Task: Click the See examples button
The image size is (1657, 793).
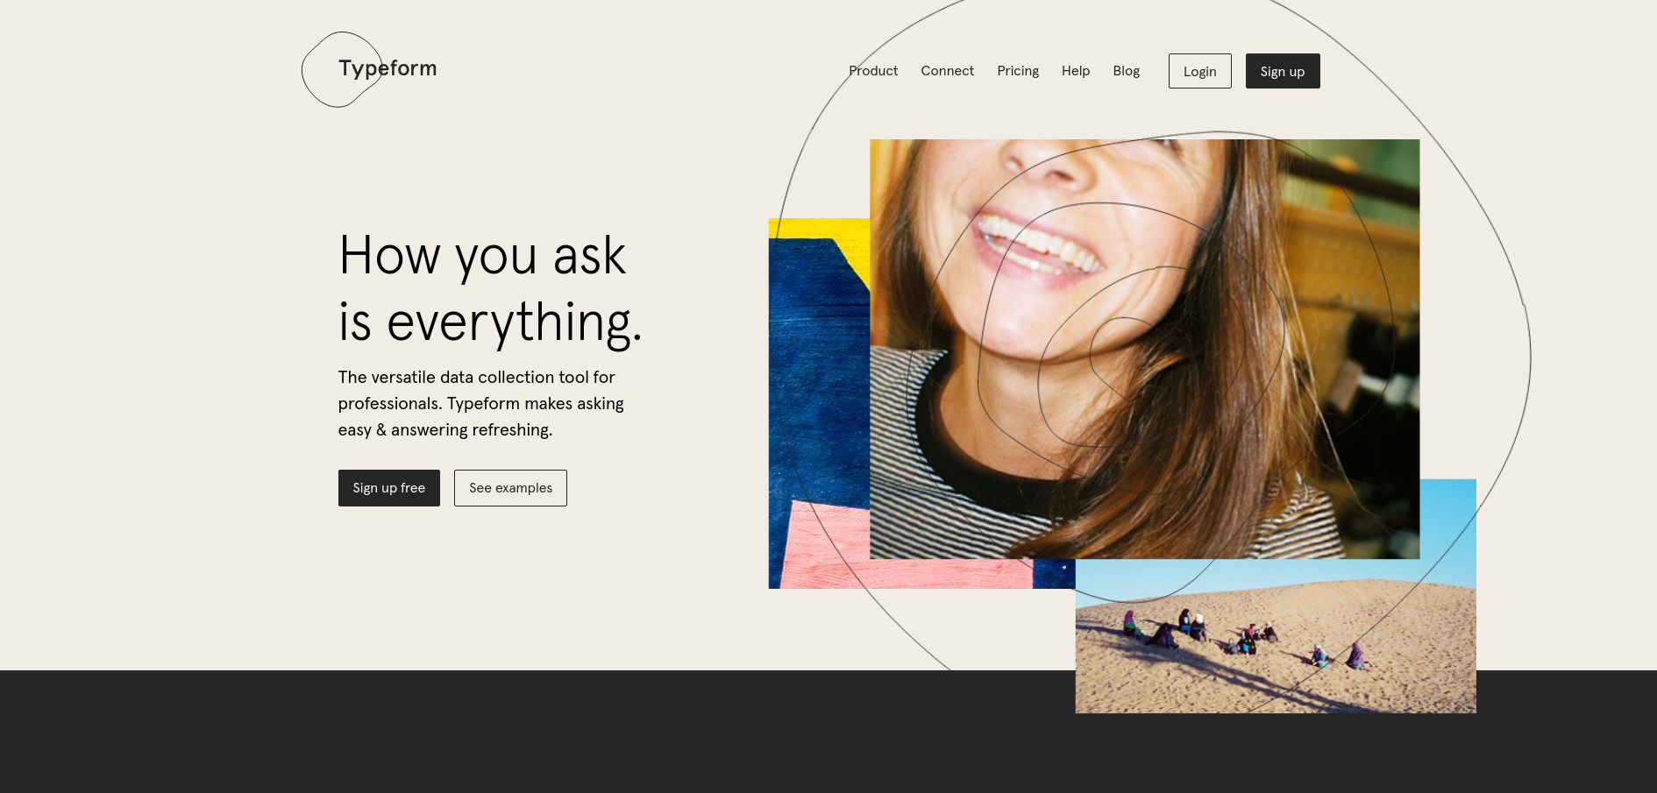Action: point(510,488)
